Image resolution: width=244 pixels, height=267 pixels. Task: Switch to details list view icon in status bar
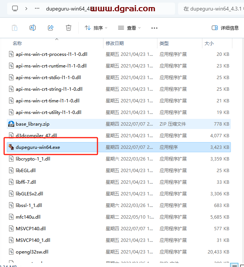234,265
